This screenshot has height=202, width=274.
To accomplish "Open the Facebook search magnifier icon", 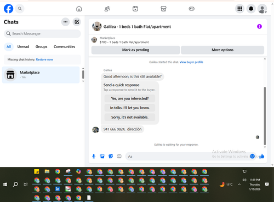I will tap(20, 9).
